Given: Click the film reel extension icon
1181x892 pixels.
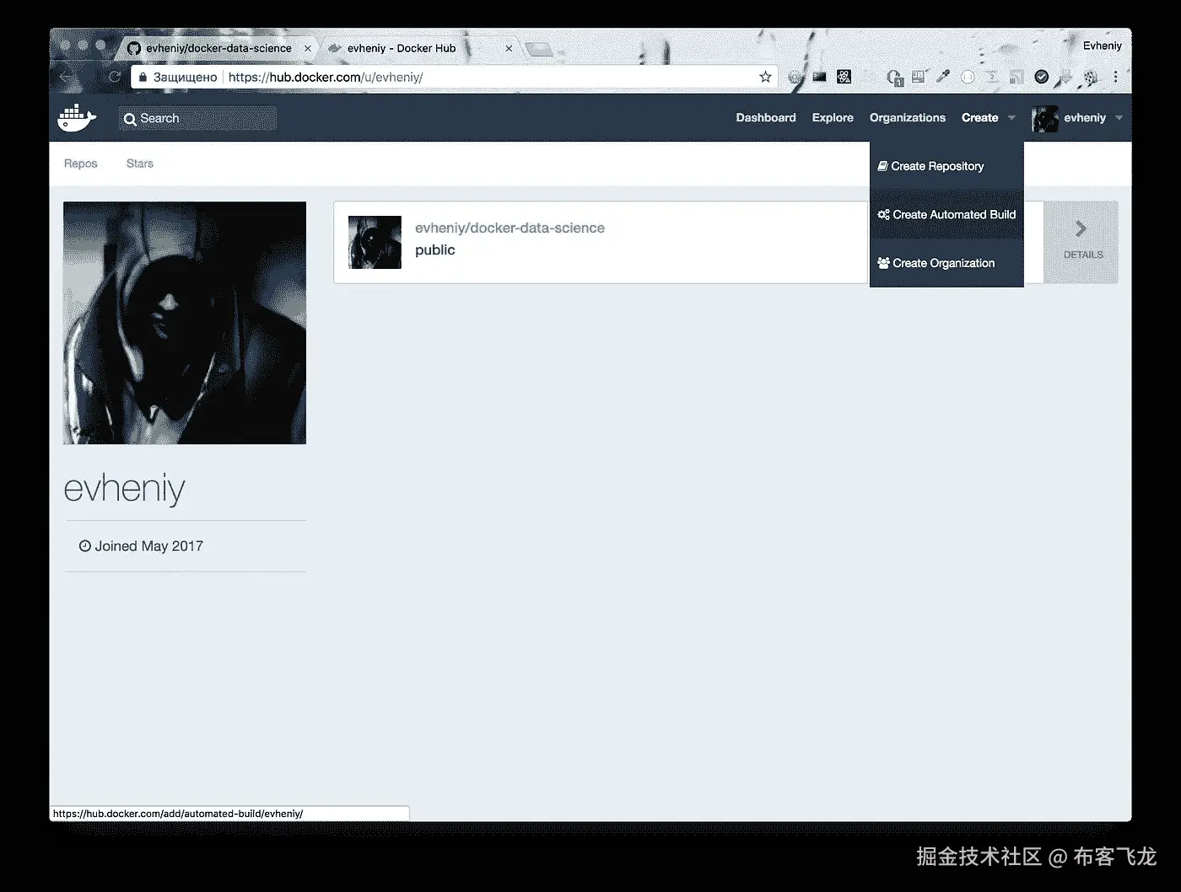Looking at the screenshot, I should [x=1091, y=77].
